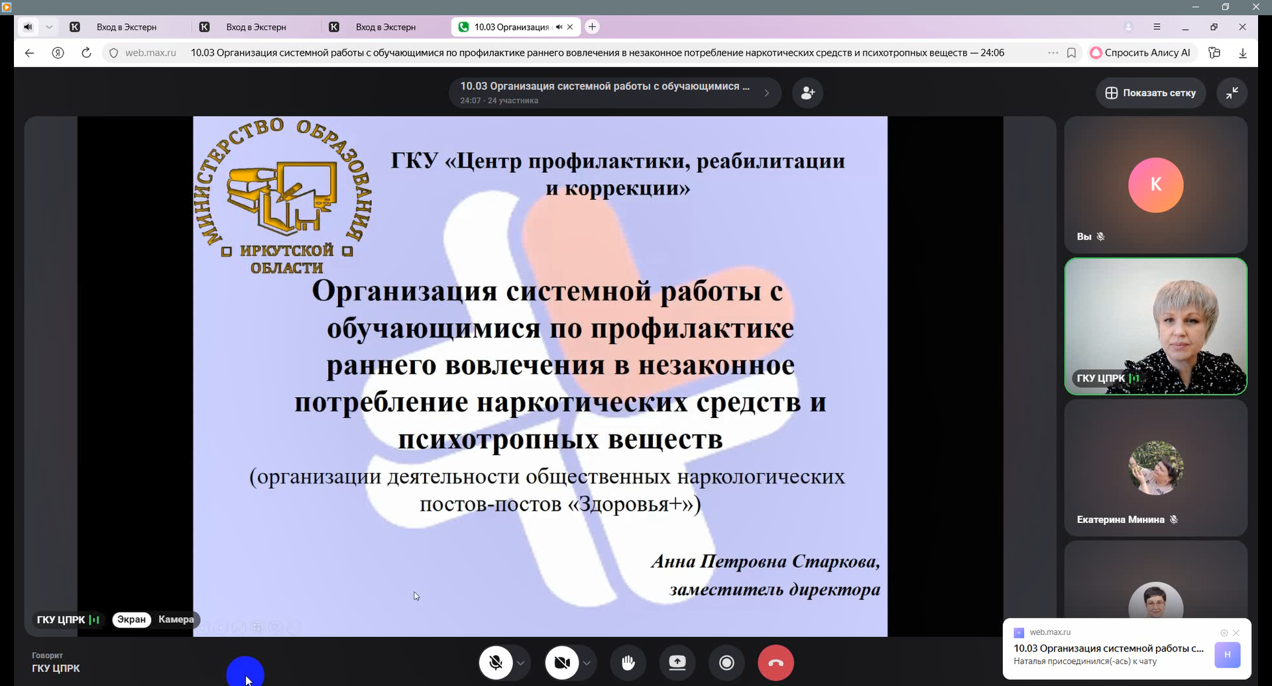The height and width of the screenshot is (686, 1272).
Task: Bookmark this page in the address bar
Action: point(1071,53)
